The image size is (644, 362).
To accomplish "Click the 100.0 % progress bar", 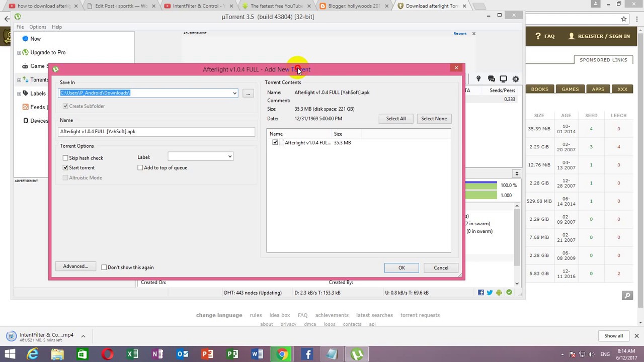I will 481,186.
